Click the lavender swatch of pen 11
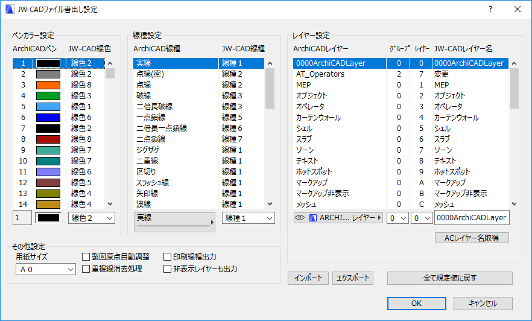 coord(48,172)
